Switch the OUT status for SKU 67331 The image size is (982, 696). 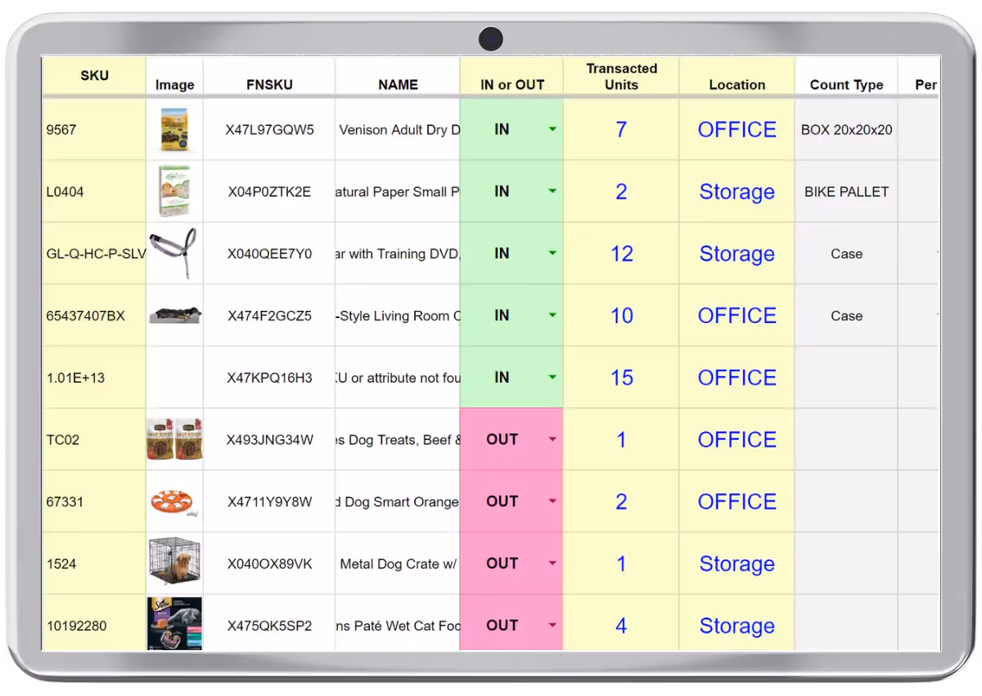(511, 501)
